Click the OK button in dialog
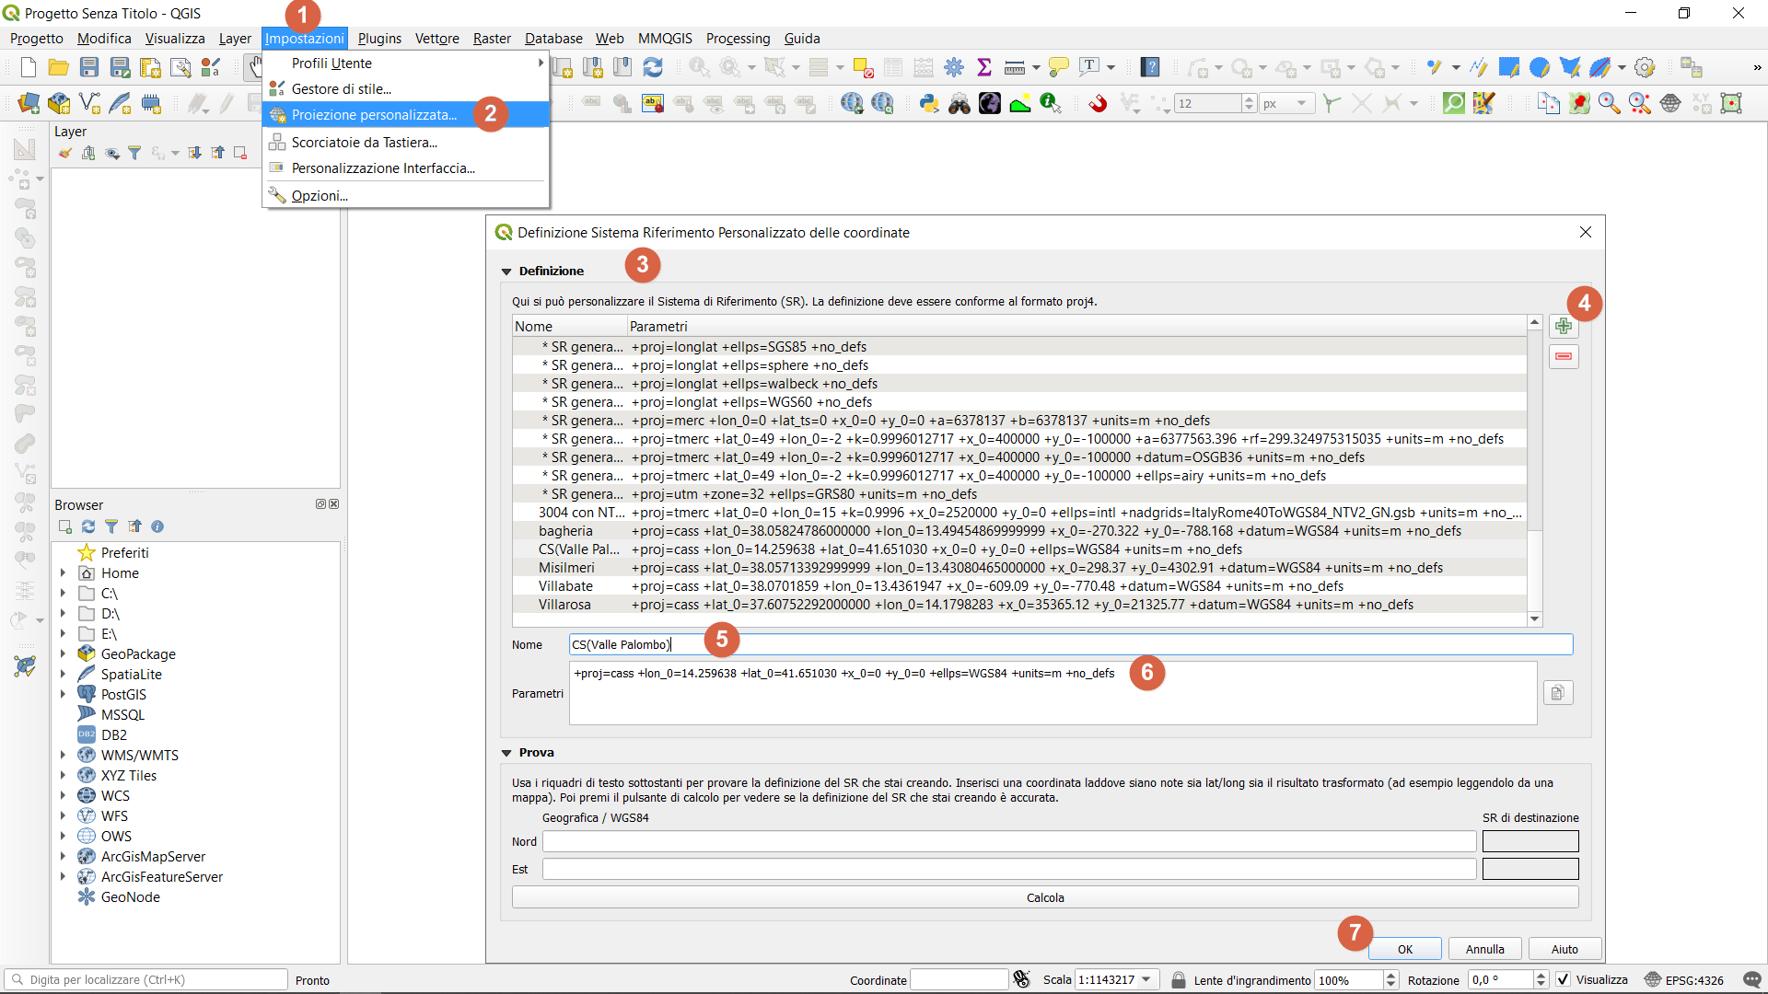This screenshot has width=1768, height=994. pos(1404,949)
